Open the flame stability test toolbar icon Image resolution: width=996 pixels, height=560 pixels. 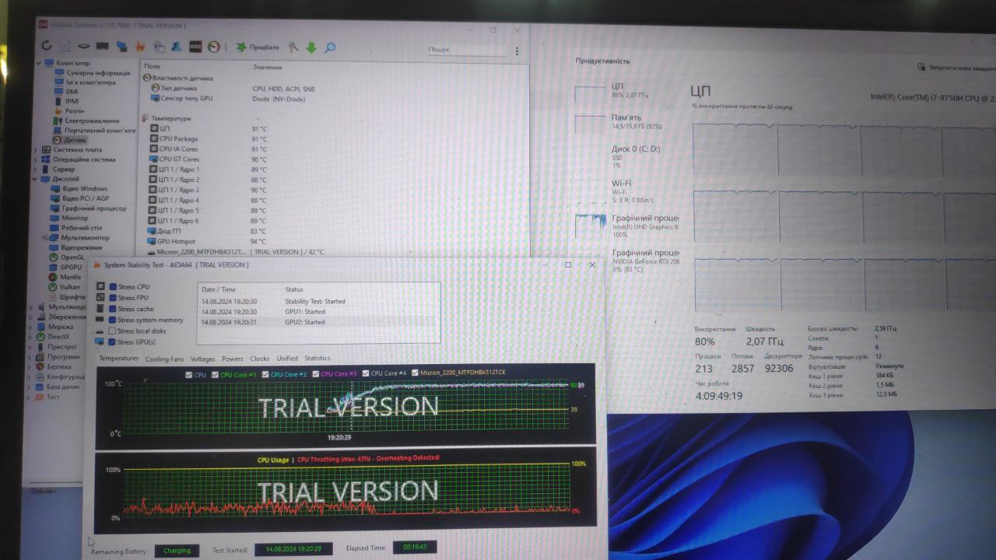point(140,47)
